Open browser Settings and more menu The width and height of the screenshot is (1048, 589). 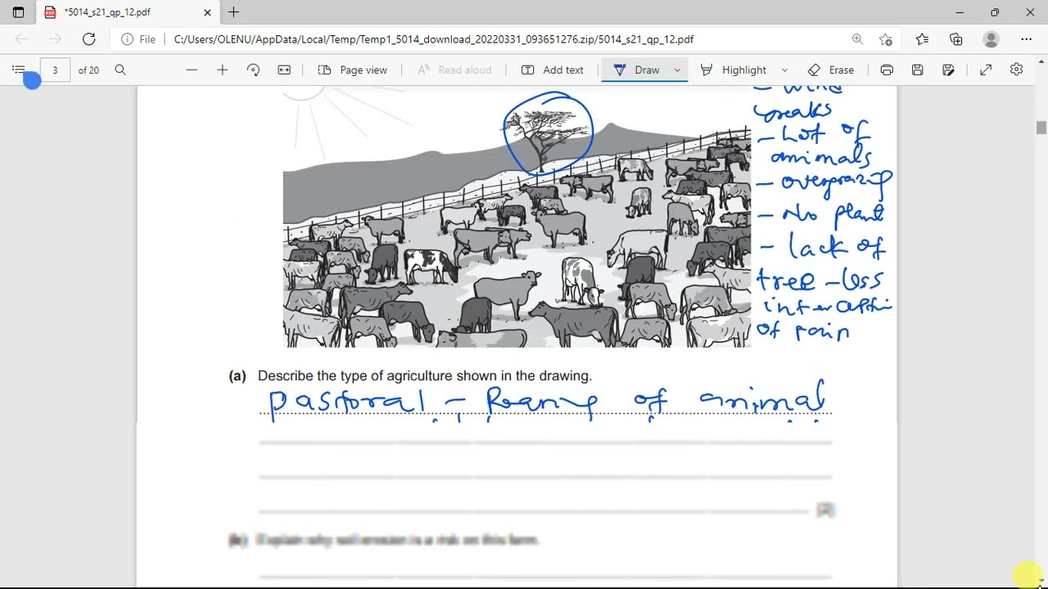(1027, 39)
